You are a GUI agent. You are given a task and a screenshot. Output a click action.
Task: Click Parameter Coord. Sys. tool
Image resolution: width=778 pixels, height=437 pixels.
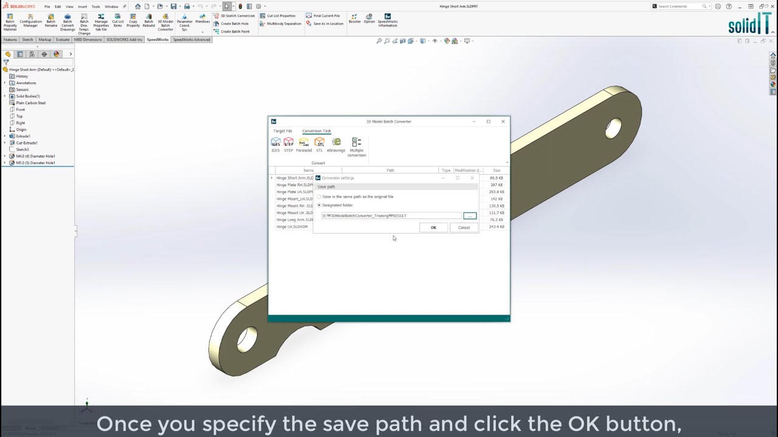point(184,22)
